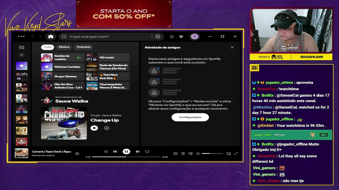Image resolution: width=339 pixels, height=190 pixels.
Task: Create playlist with plus icon
Action: [x=21, y=55]
